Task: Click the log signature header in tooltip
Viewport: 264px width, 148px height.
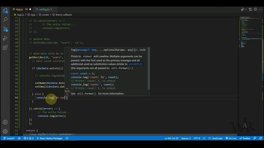Action: (x=108, y=50)
